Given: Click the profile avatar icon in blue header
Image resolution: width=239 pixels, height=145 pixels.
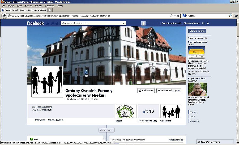Looking at the screenshot, I should click(x=143, y=23).
